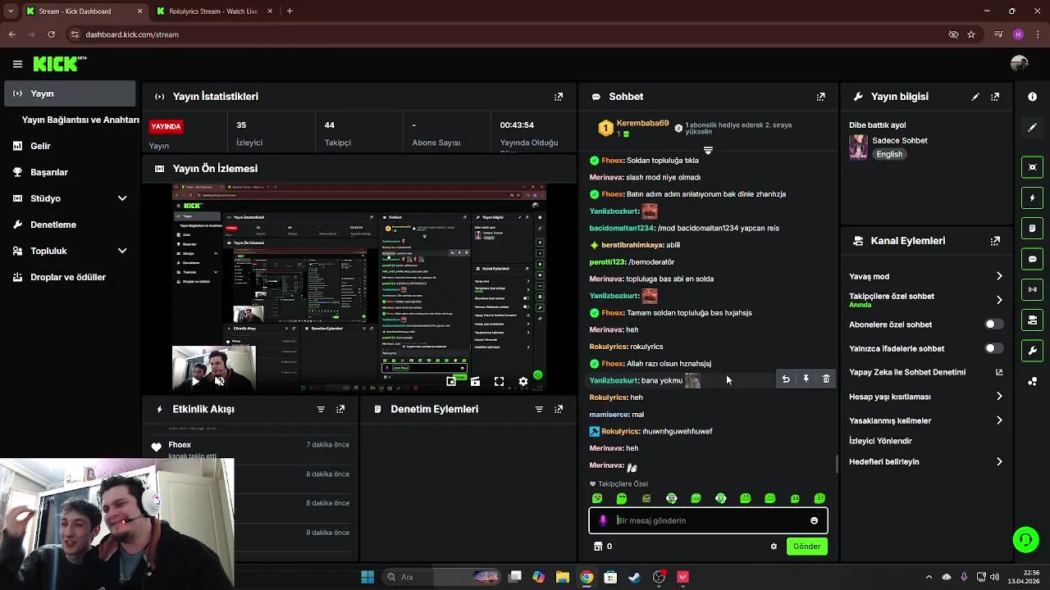Open Droplar ve ödüller in the sidebar
Image resolution: width=1050 pixels, height=590 pixels.
click(70, 277)
